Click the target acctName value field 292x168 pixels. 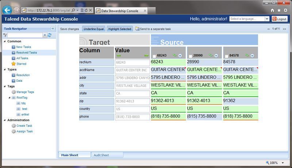click(x=132, y=70)
